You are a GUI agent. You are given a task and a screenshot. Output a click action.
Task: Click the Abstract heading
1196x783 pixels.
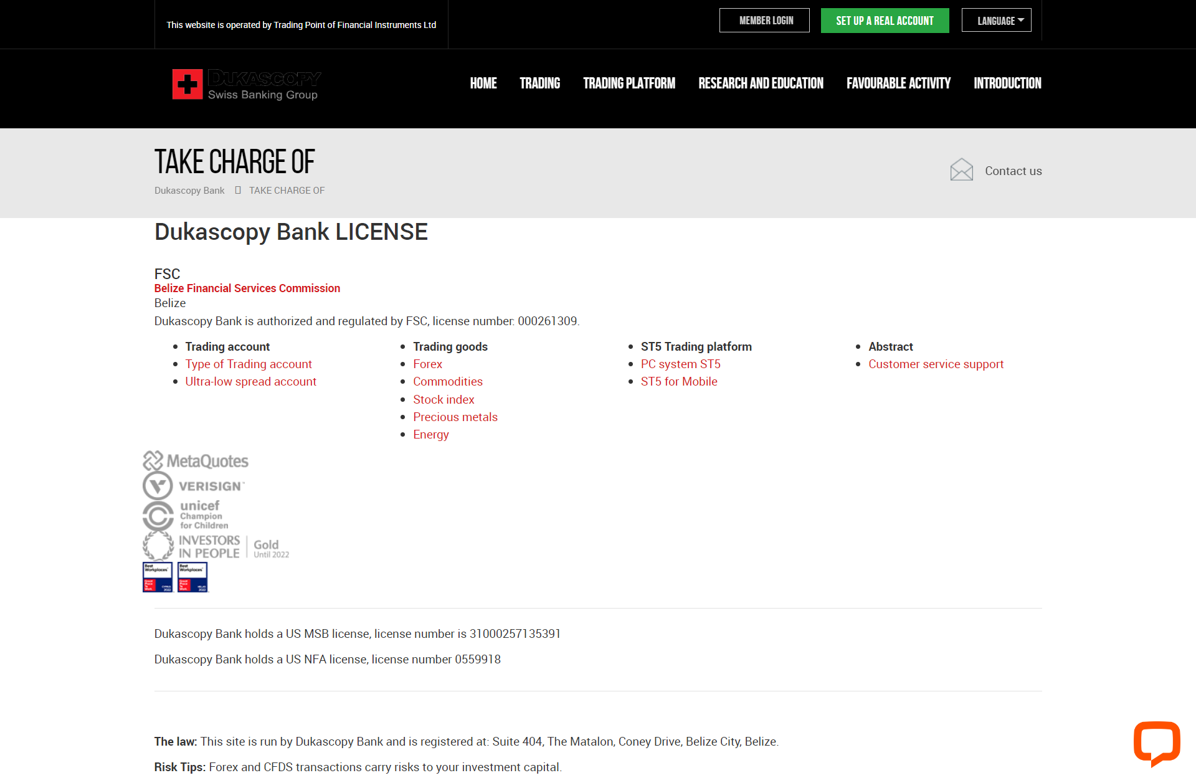coord(891,346)
